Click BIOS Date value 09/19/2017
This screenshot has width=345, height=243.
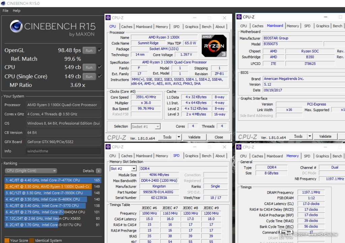coord(304,90)
